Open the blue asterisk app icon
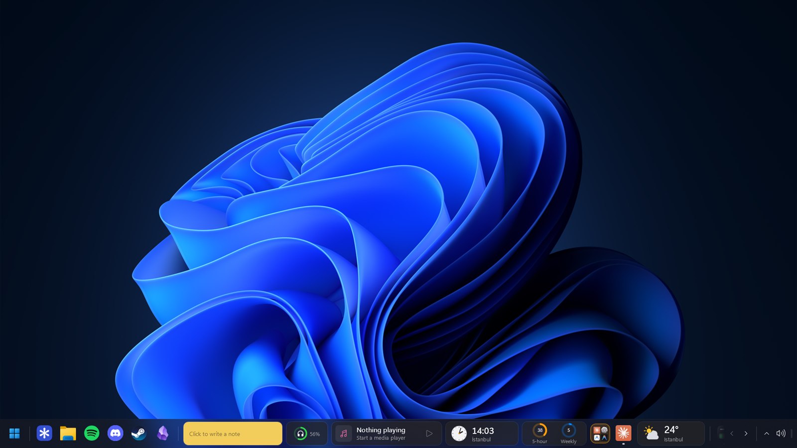The width and height of the screenshot is (797, 448). (x=44, y=434)
